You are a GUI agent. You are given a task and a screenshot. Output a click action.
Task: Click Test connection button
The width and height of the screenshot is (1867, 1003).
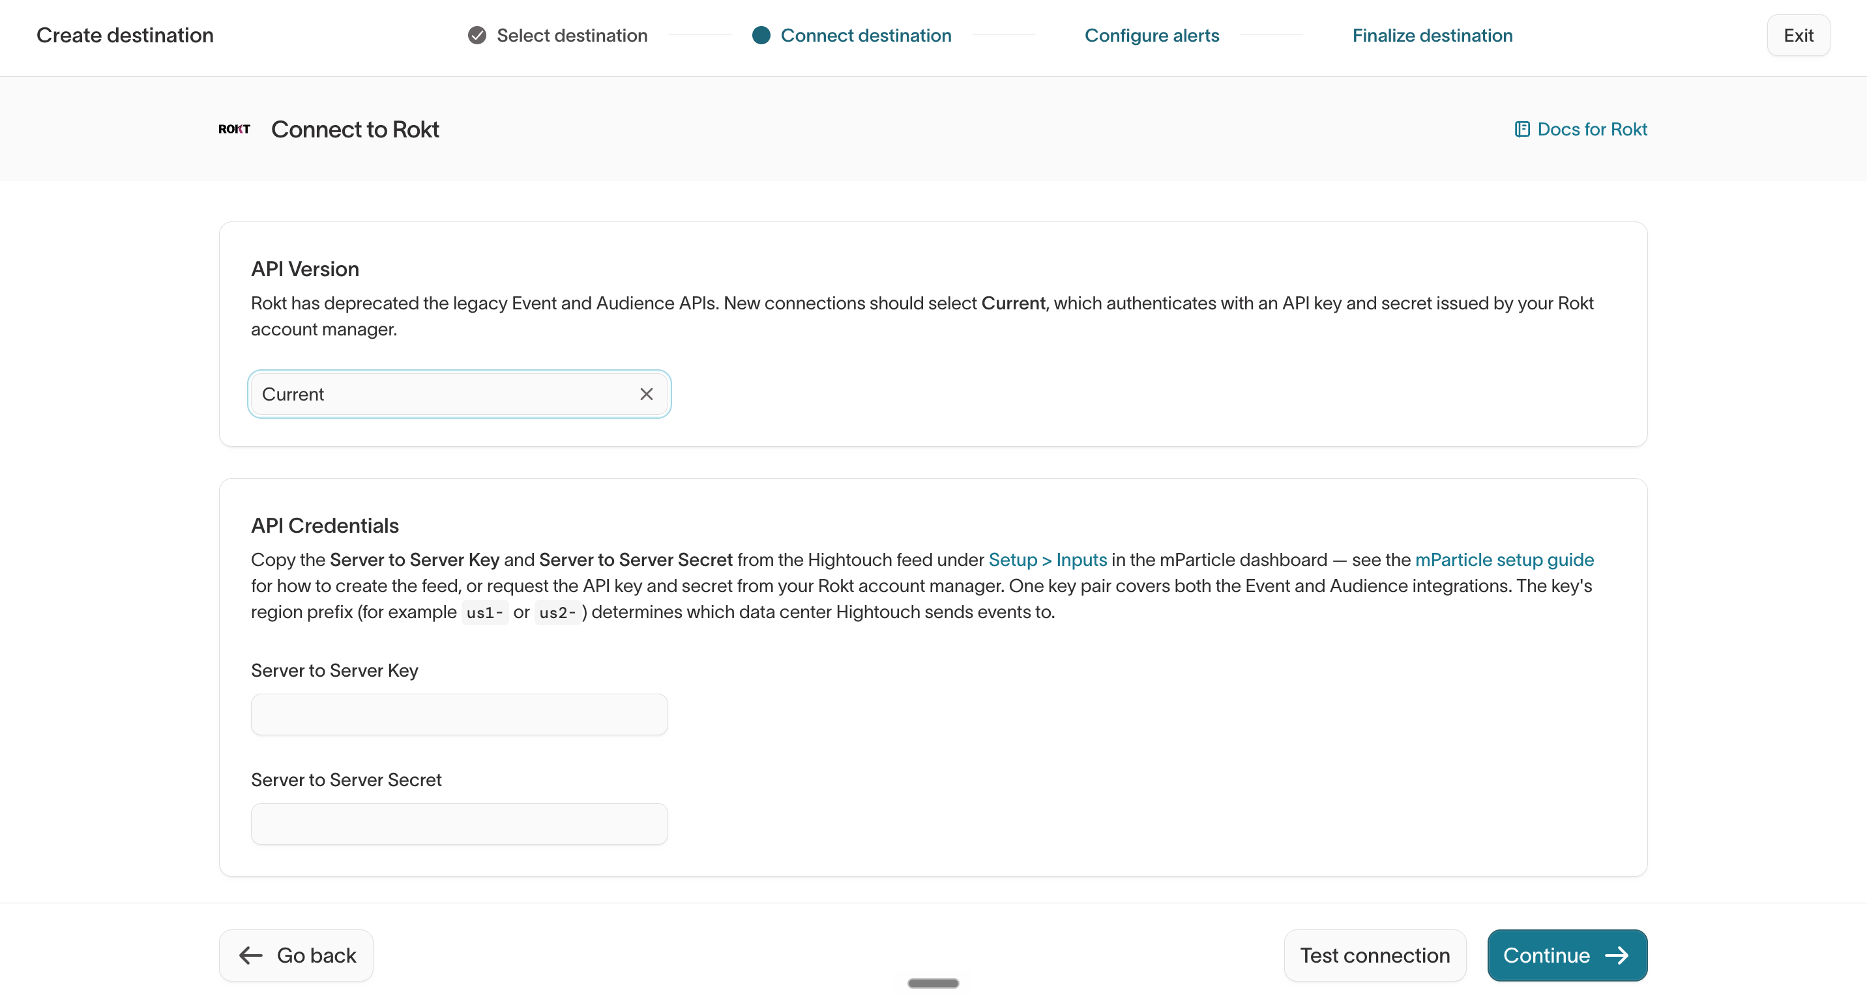(1375, 955)
